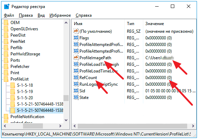Click the Sid binary data 01 05 00 00
Screen dimensions: 198x139
[x=170, y=91]
